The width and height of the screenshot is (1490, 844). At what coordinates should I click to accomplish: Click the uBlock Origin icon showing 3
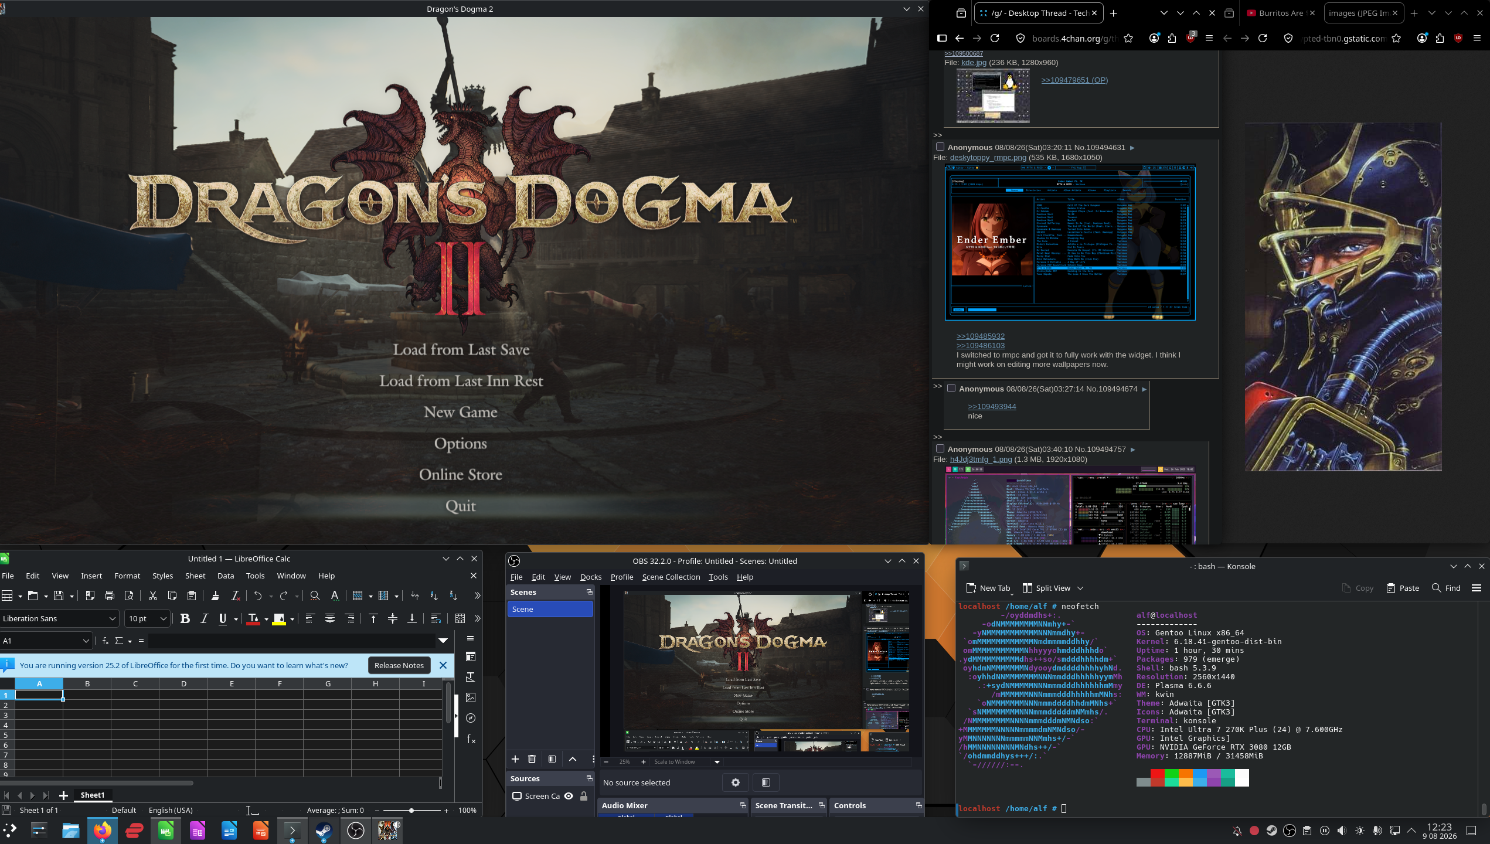coord(1190,38)
